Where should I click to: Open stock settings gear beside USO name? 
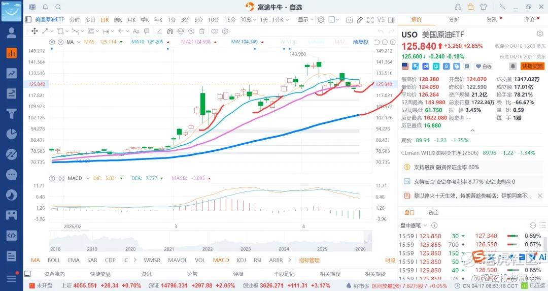540,34
